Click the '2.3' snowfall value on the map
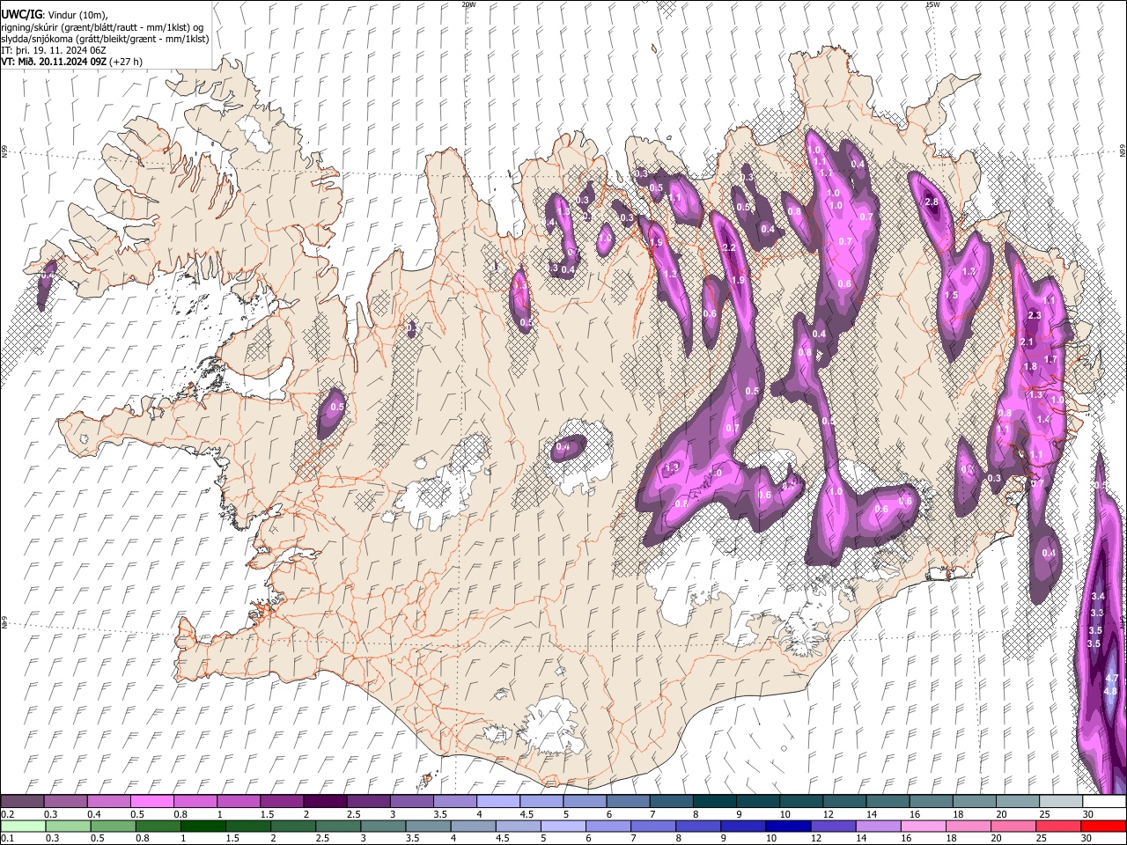Viewport: 1127px width, 845px height. coord(1035,315)
